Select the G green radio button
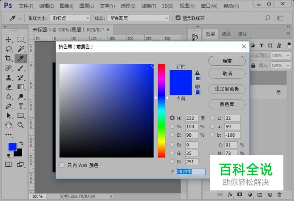 coord(172,153)
